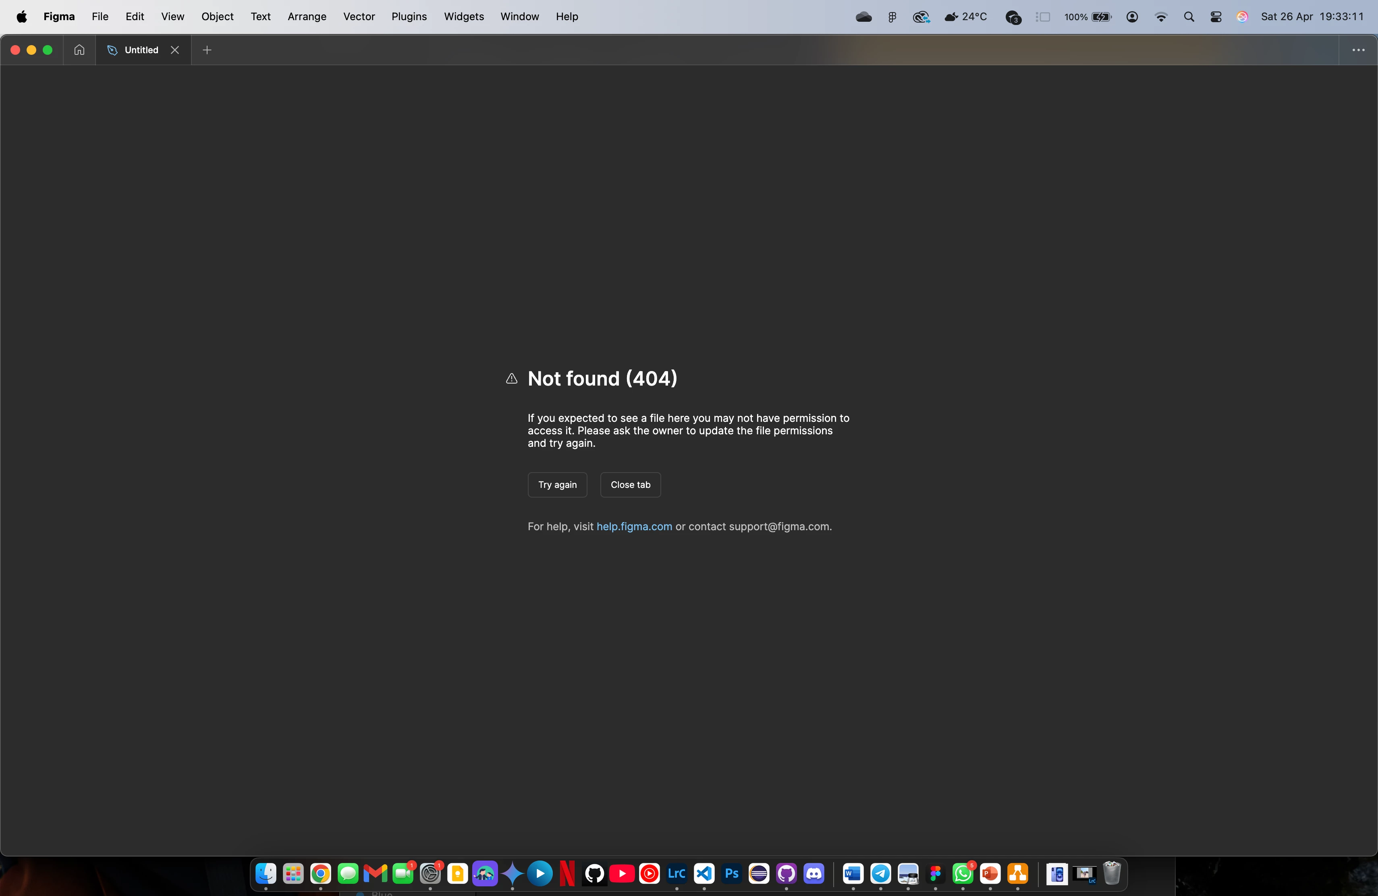Open the View menu
This screenshot has width=1378, height=896.
click(172, 17)
